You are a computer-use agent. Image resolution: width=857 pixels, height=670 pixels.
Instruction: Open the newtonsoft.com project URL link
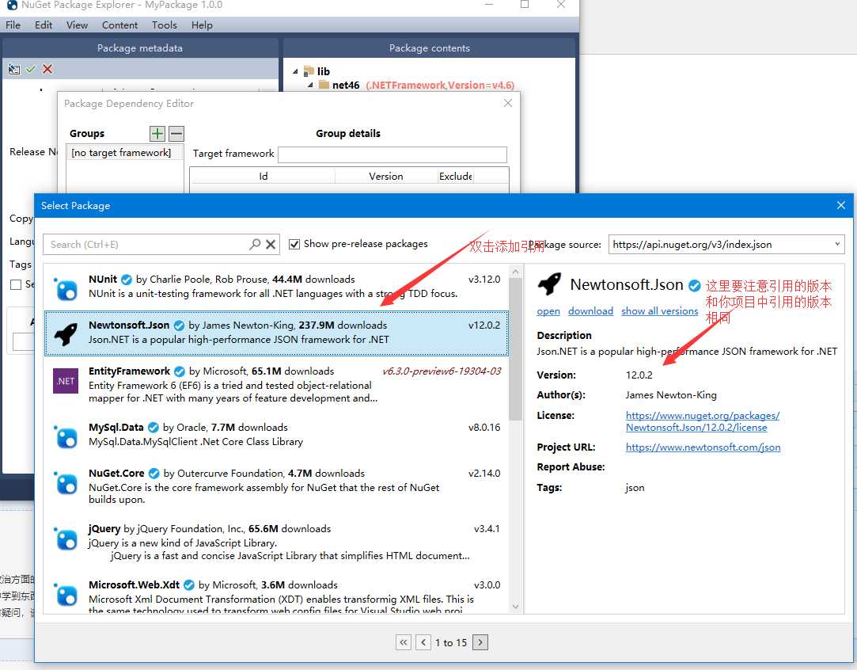(703, 447)
